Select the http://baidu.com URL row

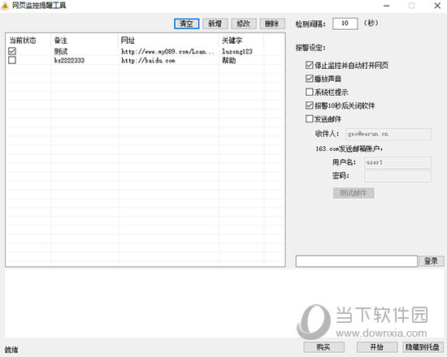point(145,60)
